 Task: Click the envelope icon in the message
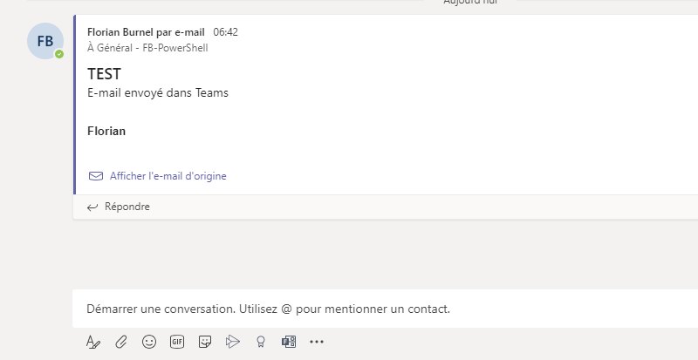(x=96, y=176)
